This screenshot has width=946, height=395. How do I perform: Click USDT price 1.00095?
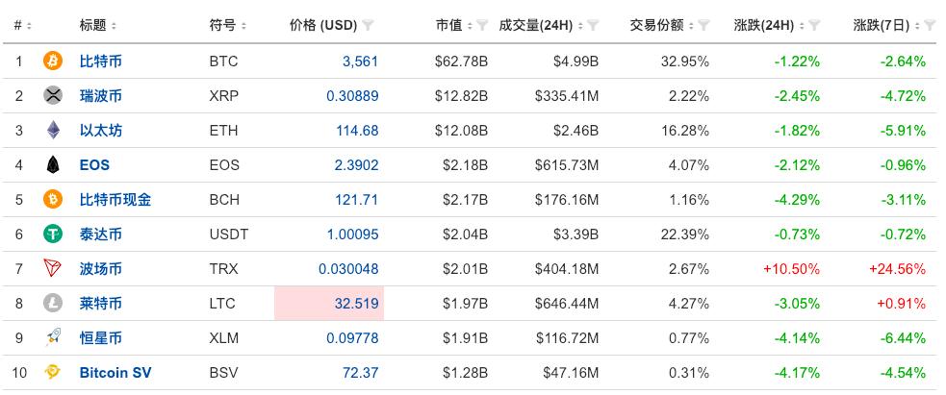(353, 235)
